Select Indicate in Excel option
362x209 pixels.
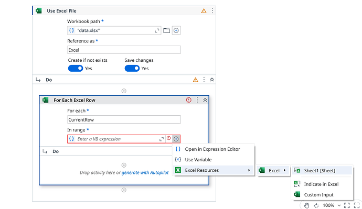coord(322,184)
